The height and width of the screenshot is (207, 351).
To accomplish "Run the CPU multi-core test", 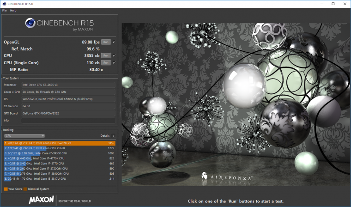I will [106, 55].
